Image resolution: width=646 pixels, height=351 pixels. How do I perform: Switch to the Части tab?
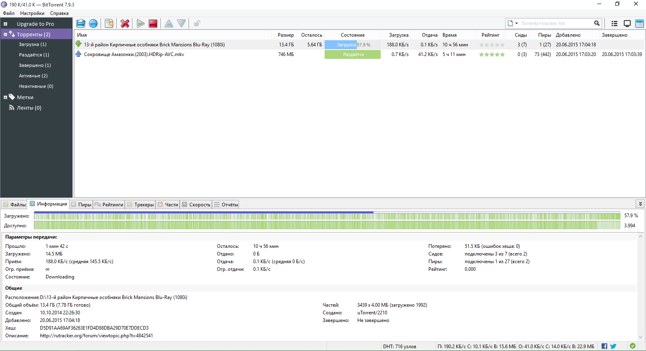coord(168,205)
